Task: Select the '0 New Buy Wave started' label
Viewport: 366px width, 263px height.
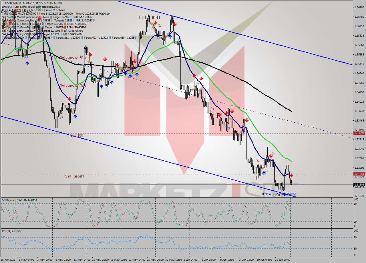Action: point(279,194)
